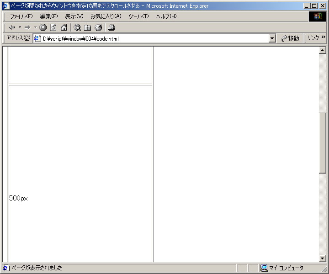Open the 編集(E) menu
Viewport: 329px width, 274px height.
[x=49, y=16]
